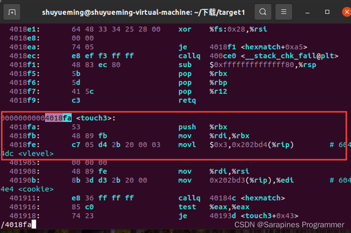Image resolution: width=351 pixels, height=233 pixels.
Task: Click the <hexmatch+0xa5> jump target
Action: click(x=274, y=47)
